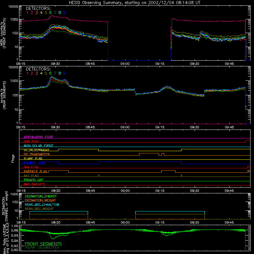Click the REAR_DEC_CHAN/128 legend entry
Screen dimensions: 254x254
42,204
